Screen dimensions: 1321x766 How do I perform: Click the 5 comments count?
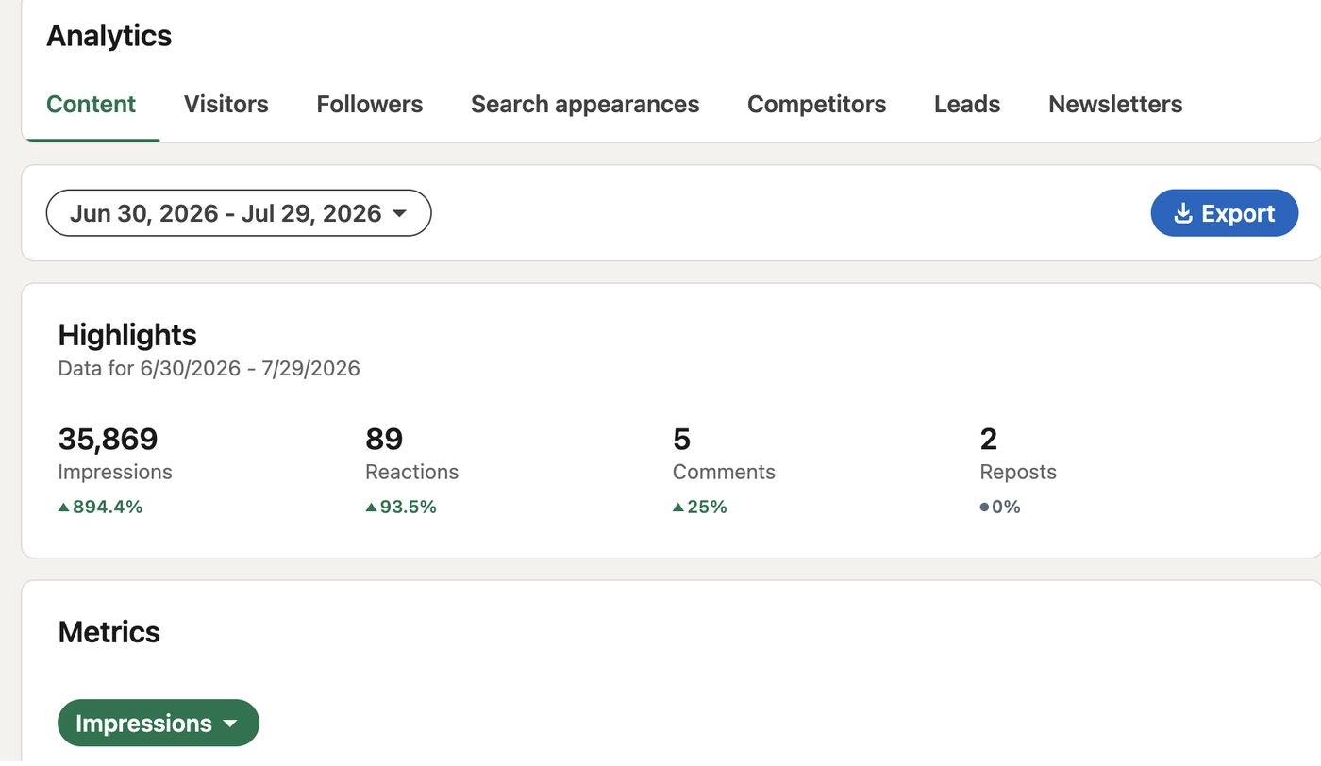pyautogui.click(x=681, y=439)
